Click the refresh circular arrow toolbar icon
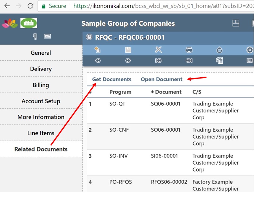 pyautogui.click(x=220, y=50)
